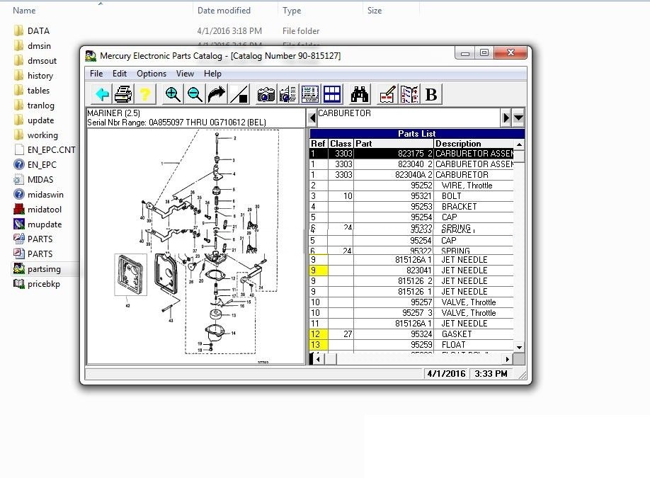Sort Explorer by Date modified column
Image resolution: width=650 pixels, height=478 pixels.
click(224, 11)
